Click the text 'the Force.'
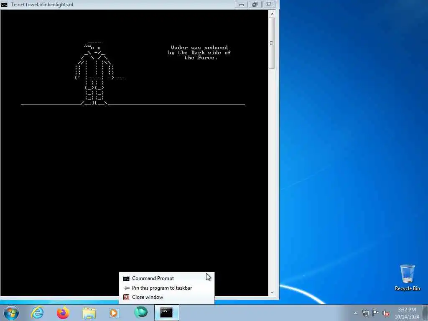This screenshot has width=428, height=321. point(201,58)
